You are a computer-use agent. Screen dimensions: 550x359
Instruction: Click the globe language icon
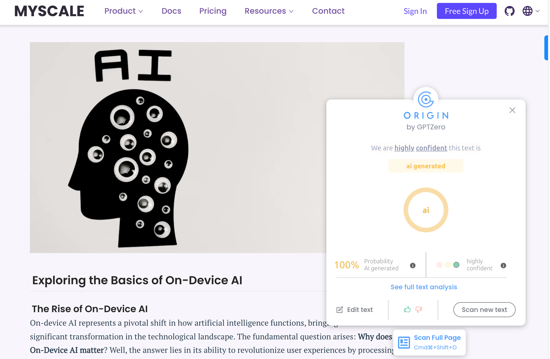tap(527, 11)
